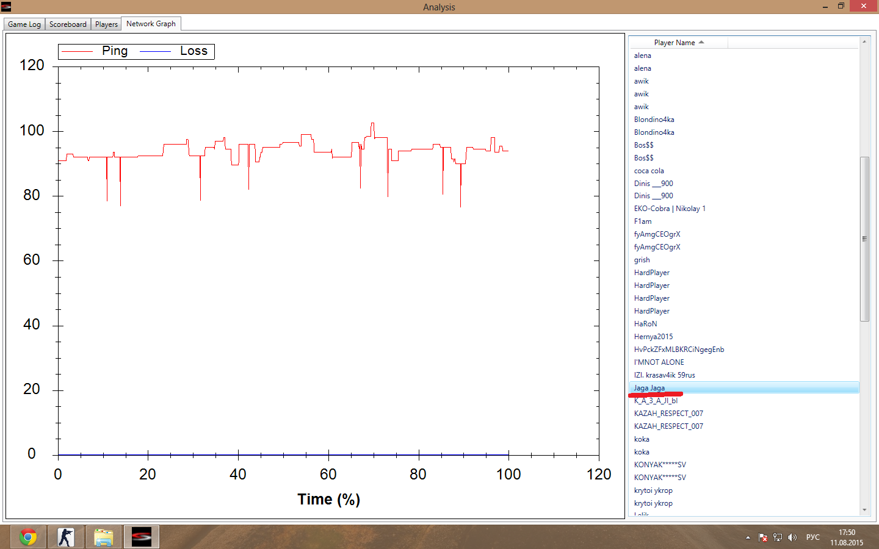Open File Explorer from the taskbar
The image size is (879, 549).
[x=104, y=537]
